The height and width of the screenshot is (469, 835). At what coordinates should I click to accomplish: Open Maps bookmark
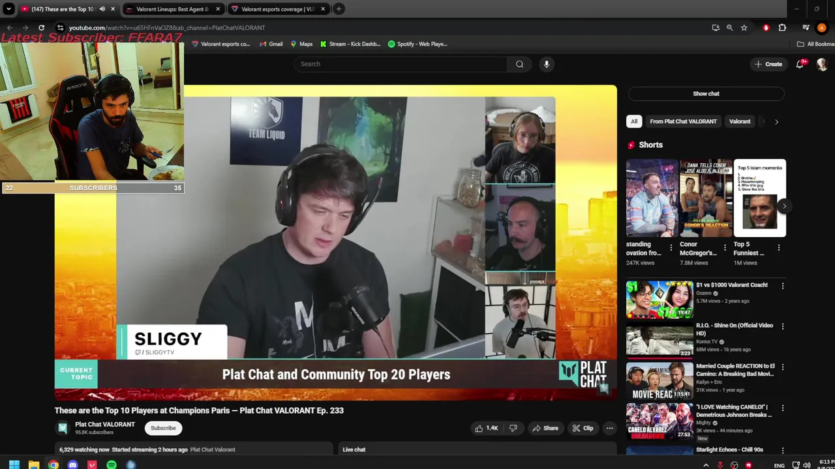click(x=301, y=44)
